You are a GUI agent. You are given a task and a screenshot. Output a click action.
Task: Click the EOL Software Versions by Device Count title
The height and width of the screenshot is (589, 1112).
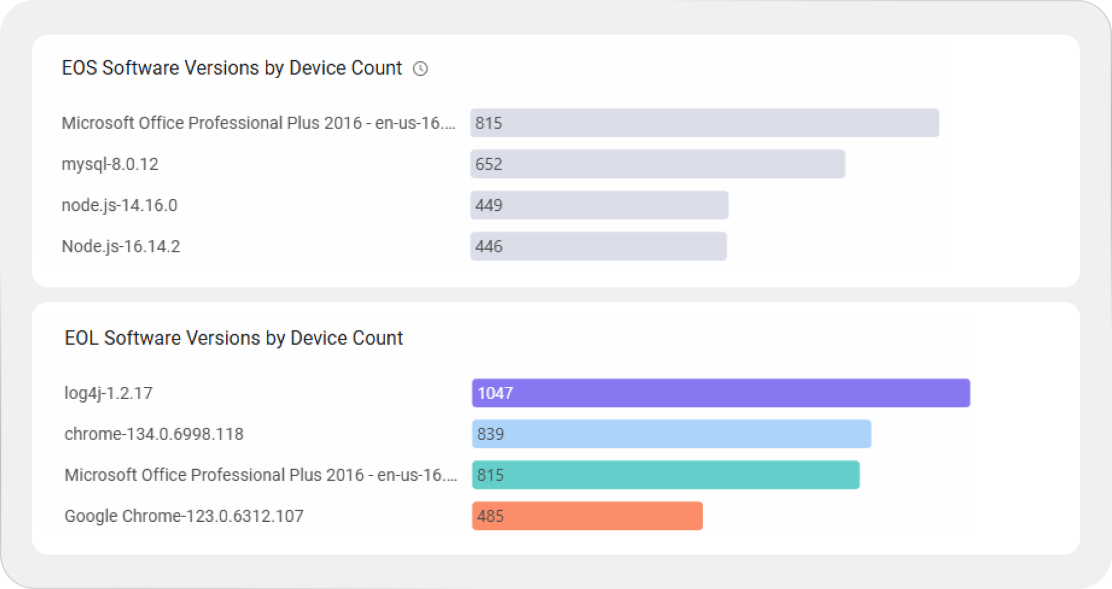[x=233, y=338]
